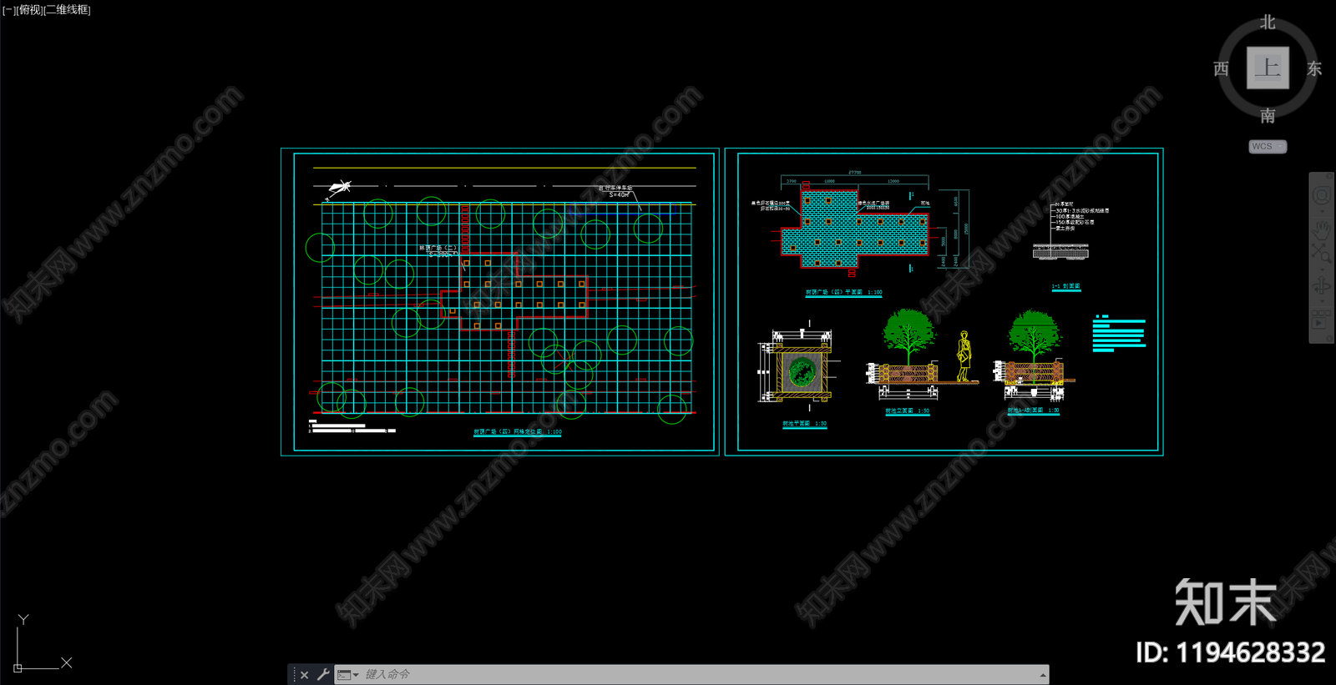Expand the zoom tool options arrow

pos(1321,269)
